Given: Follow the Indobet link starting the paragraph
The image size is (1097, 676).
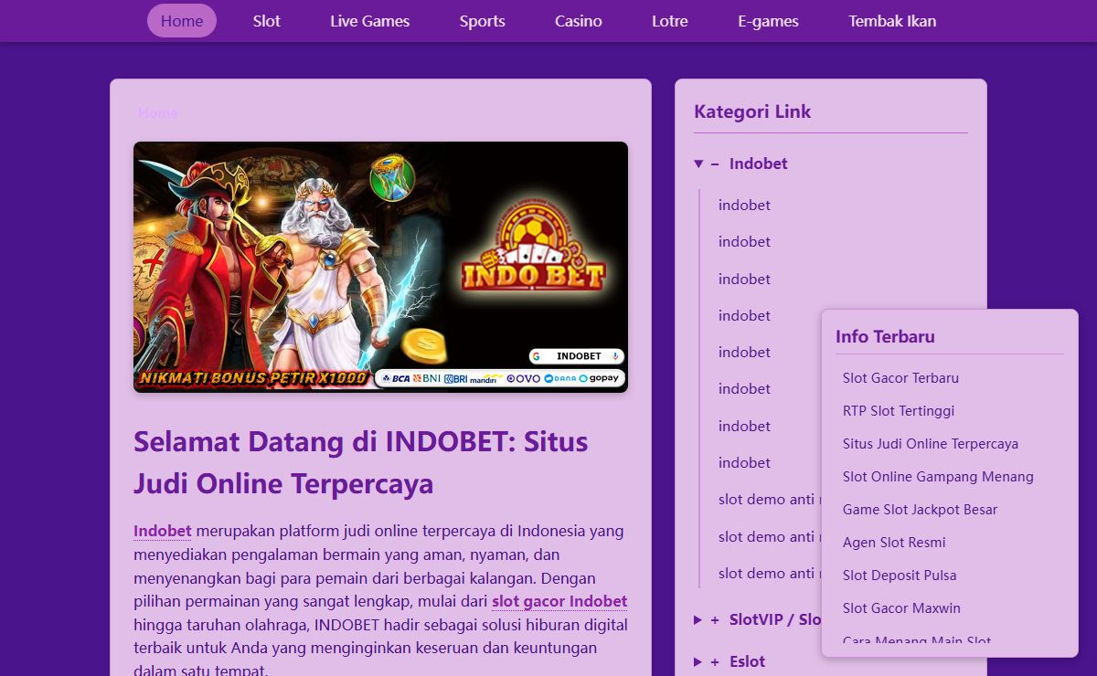Looking at the screenshot, I should pos(163,531).
